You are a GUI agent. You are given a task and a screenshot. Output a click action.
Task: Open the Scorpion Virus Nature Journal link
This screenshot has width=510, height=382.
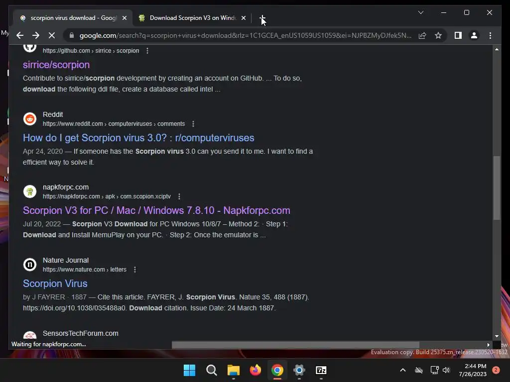click(x=55, y=284)
